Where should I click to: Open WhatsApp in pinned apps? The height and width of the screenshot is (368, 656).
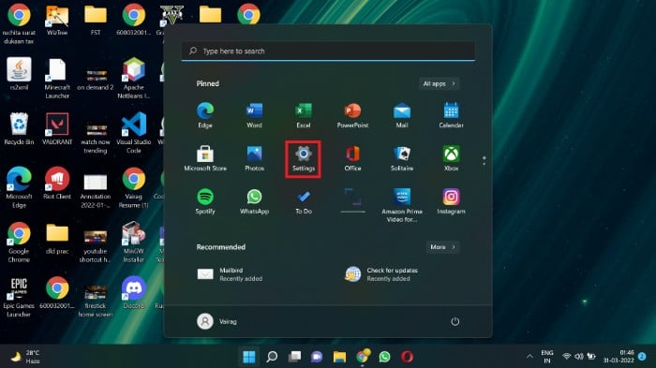click(x=254, y=201)
